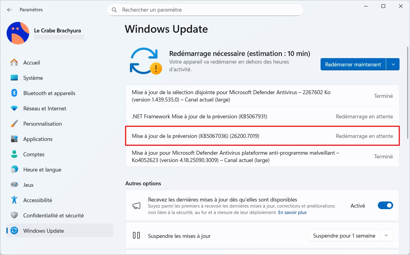Disable the latest updates toggle switch
The height and width of the screenshot is (255, 410).
click(x=385, y=205)
